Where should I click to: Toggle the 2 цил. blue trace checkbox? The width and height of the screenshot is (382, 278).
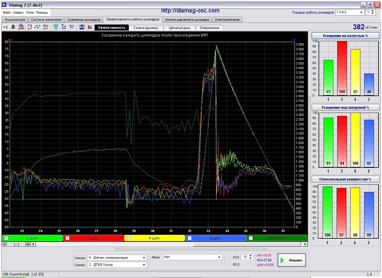click(x=190, y=238)
